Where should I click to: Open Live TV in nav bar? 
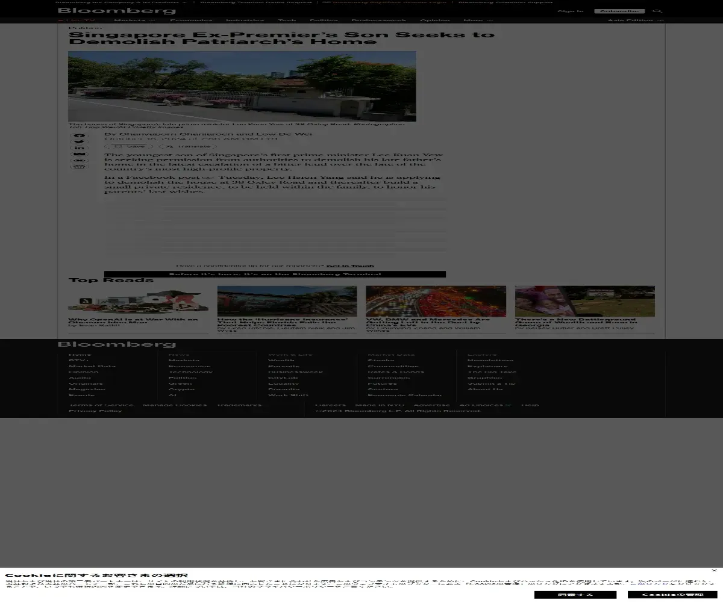point(77,20)
